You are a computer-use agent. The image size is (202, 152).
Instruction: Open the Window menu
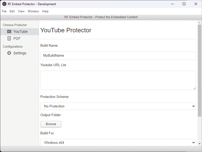tap(33, 11)
